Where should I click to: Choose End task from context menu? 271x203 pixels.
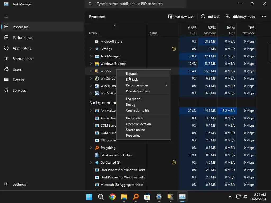click(x=143, y=79)
